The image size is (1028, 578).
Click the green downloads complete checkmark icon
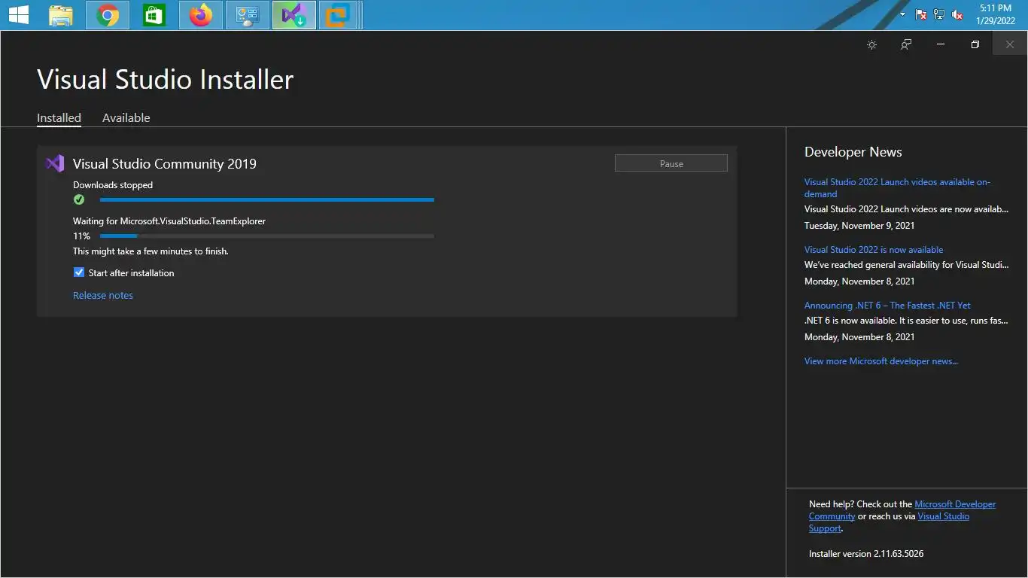pos(79,199)
